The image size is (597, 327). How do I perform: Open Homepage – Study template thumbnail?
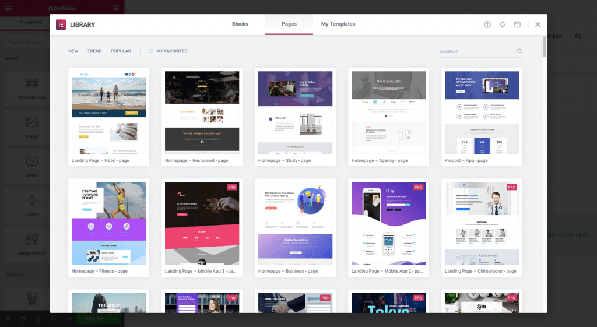[295, 112]
